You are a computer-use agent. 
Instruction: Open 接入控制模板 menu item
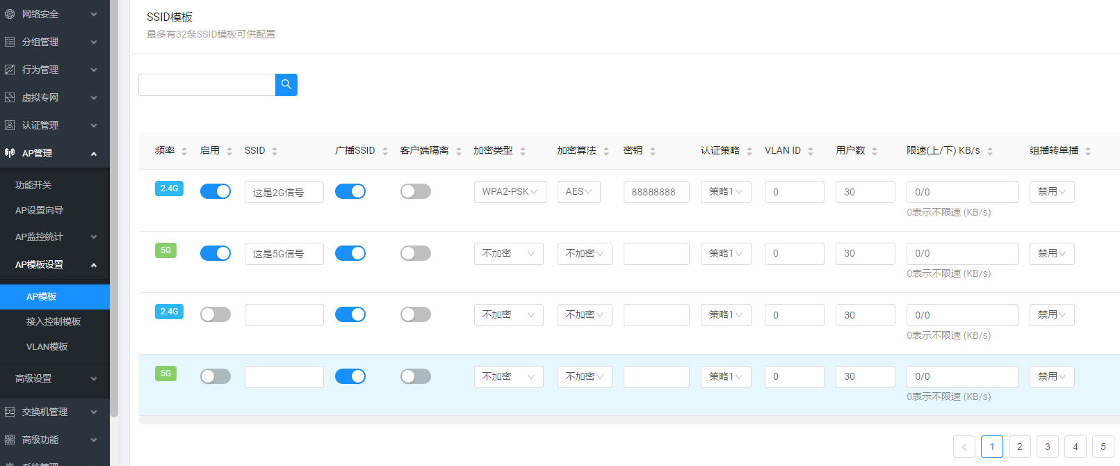55,321
